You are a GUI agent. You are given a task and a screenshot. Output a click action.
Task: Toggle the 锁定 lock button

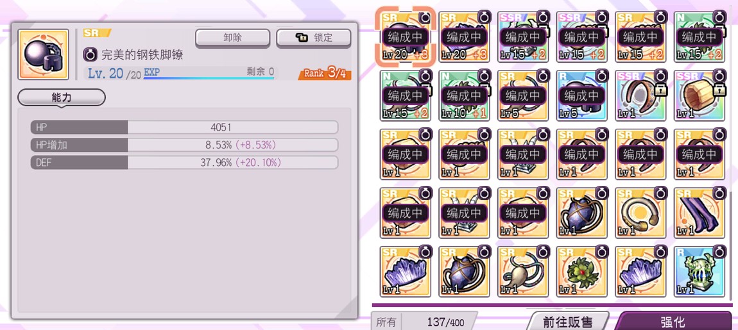[x=313, y=38]
